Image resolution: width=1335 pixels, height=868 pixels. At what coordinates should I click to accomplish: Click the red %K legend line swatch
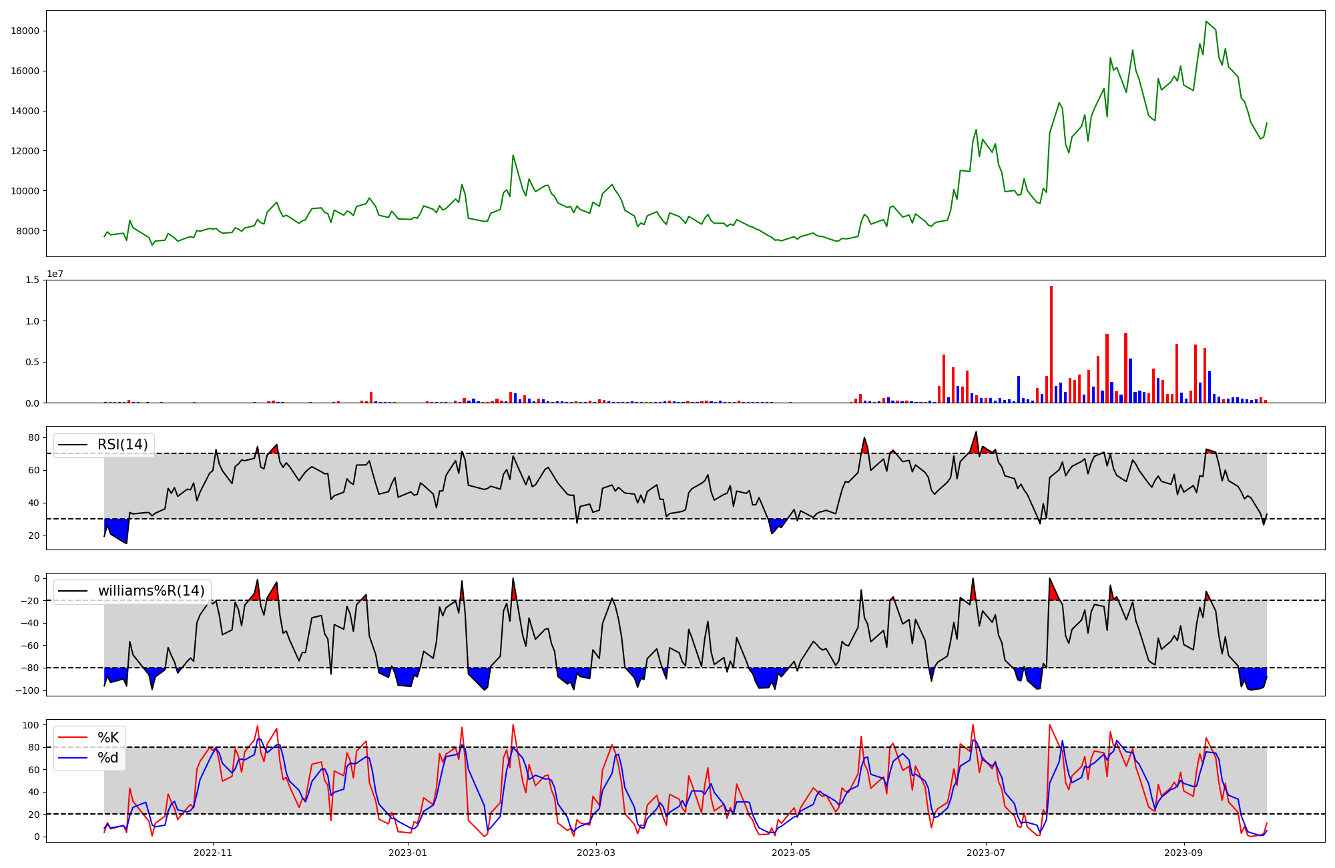73,737
